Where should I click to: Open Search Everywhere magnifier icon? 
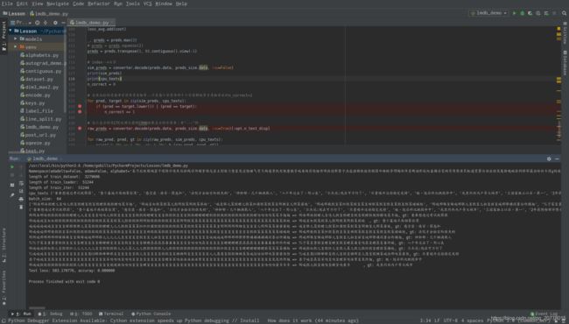pos(565,13)
